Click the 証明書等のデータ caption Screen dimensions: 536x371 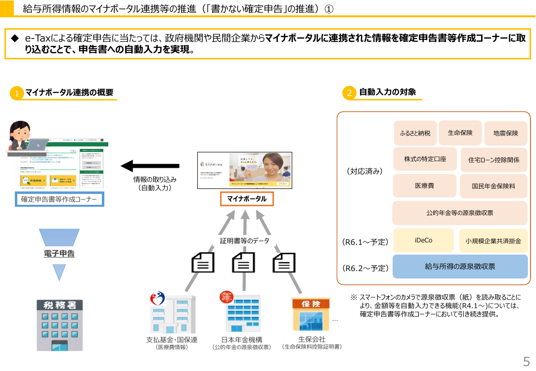(244, 241)
